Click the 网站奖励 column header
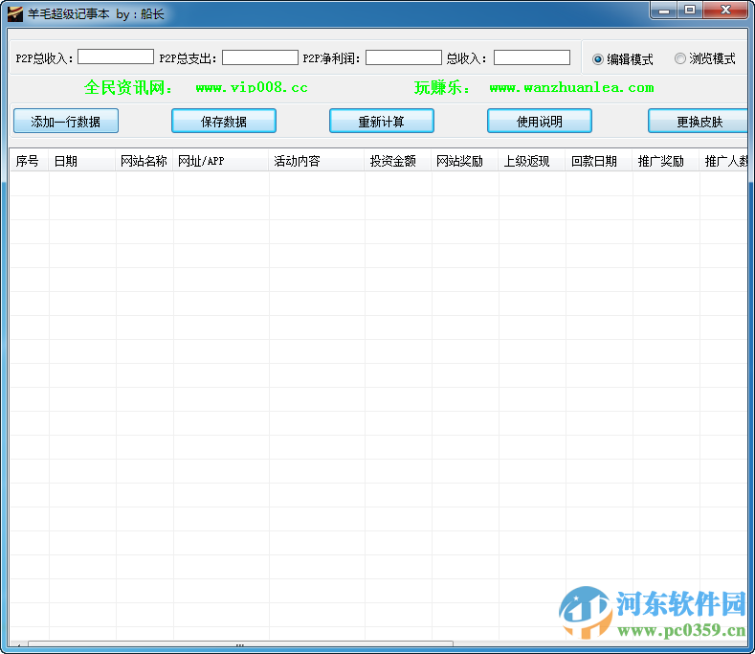 pyautogui.click(x=465, y=161)
